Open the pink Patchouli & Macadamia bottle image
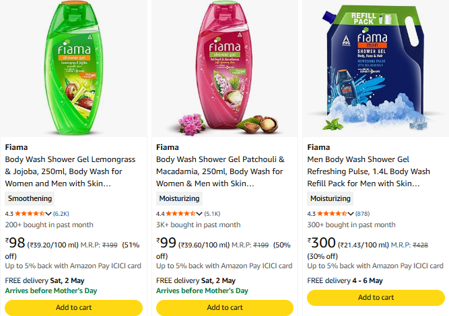Image resolution: width=449 pixels, height=316 pixels. click(x=225, y=67)
